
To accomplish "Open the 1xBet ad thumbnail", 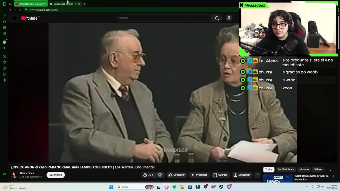I will coord(278,179).
